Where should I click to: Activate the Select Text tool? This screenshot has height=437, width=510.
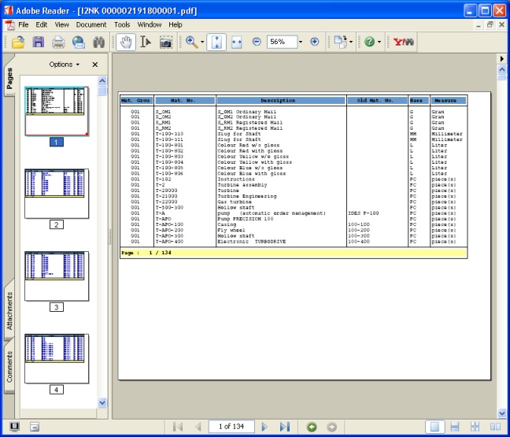tap(145, 42)
